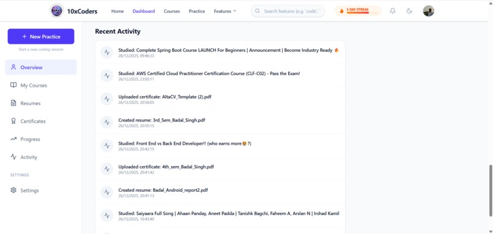
Task: Click timestamp 26/12/2025, 20:41:13
Action: [136, 196]
